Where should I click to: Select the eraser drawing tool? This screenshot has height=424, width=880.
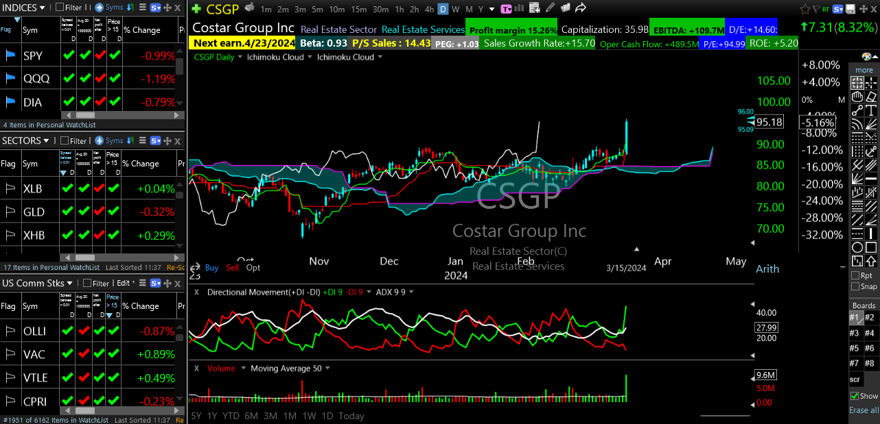pyautogui.click(x=871, y=96)
